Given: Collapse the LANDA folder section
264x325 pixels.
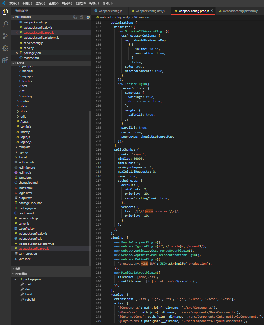Looking at the screenshot, I should click(x=51, y=63).
